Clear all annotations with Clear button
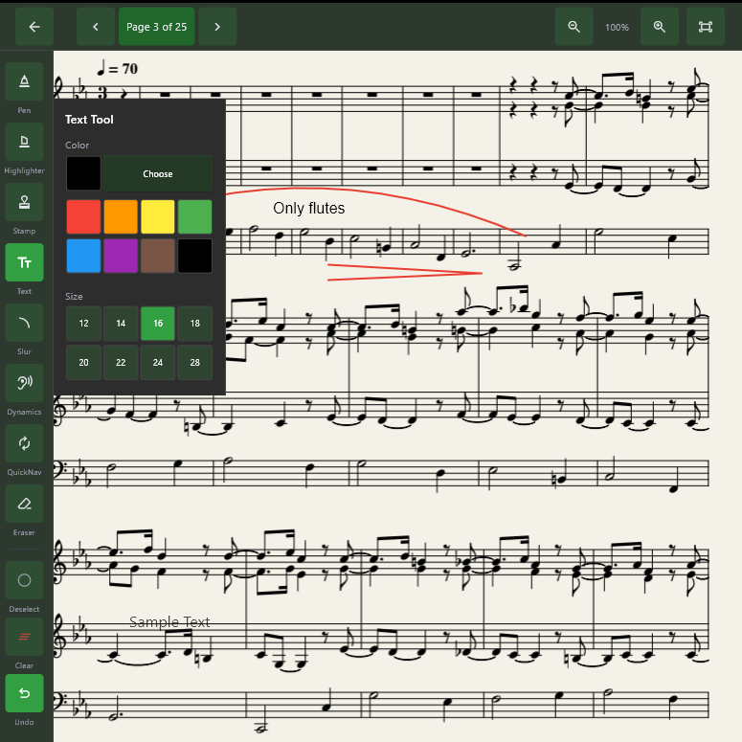 [x=25, y=637]
